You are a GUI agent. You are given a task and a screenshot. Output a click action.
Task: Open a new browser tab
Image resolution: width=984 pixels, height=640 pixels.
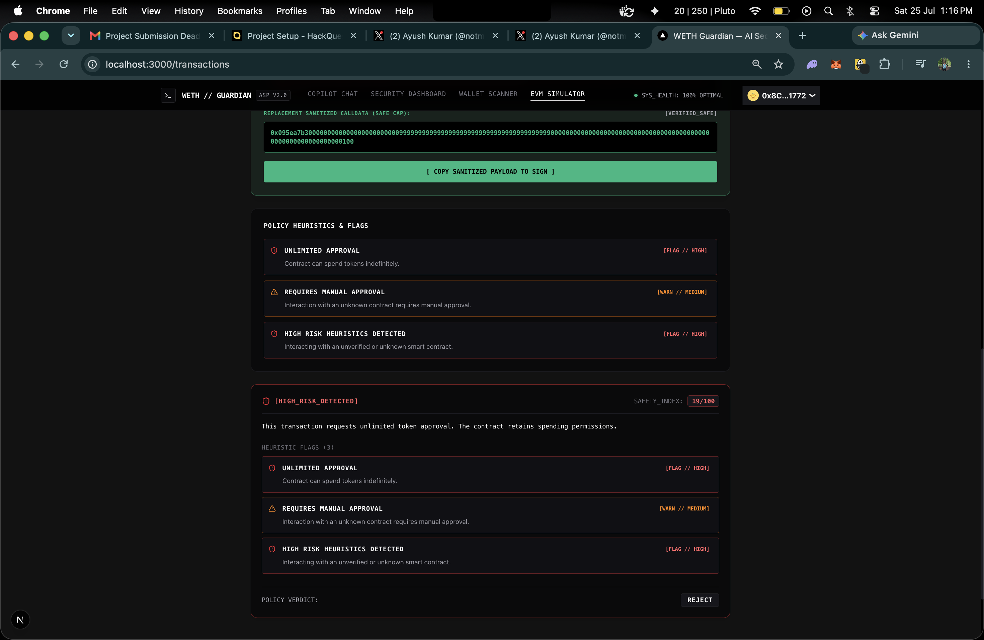(803, 35)
